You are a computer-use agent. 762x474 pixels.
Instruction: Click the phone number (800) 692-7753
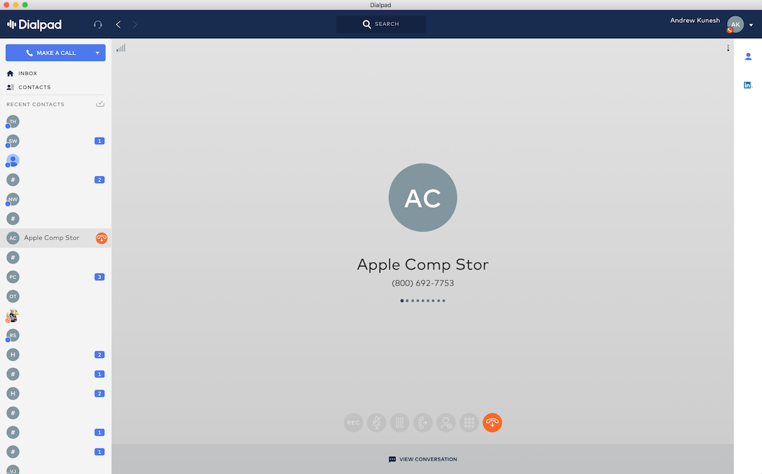[x=423, y=284]
